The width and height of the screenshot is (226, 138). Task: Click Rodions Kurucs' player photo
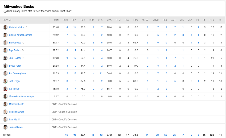5,112
